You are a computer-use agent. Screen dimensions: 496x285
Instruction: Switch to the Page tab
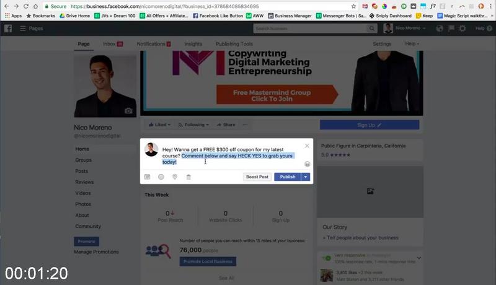[x=84, y=44]
